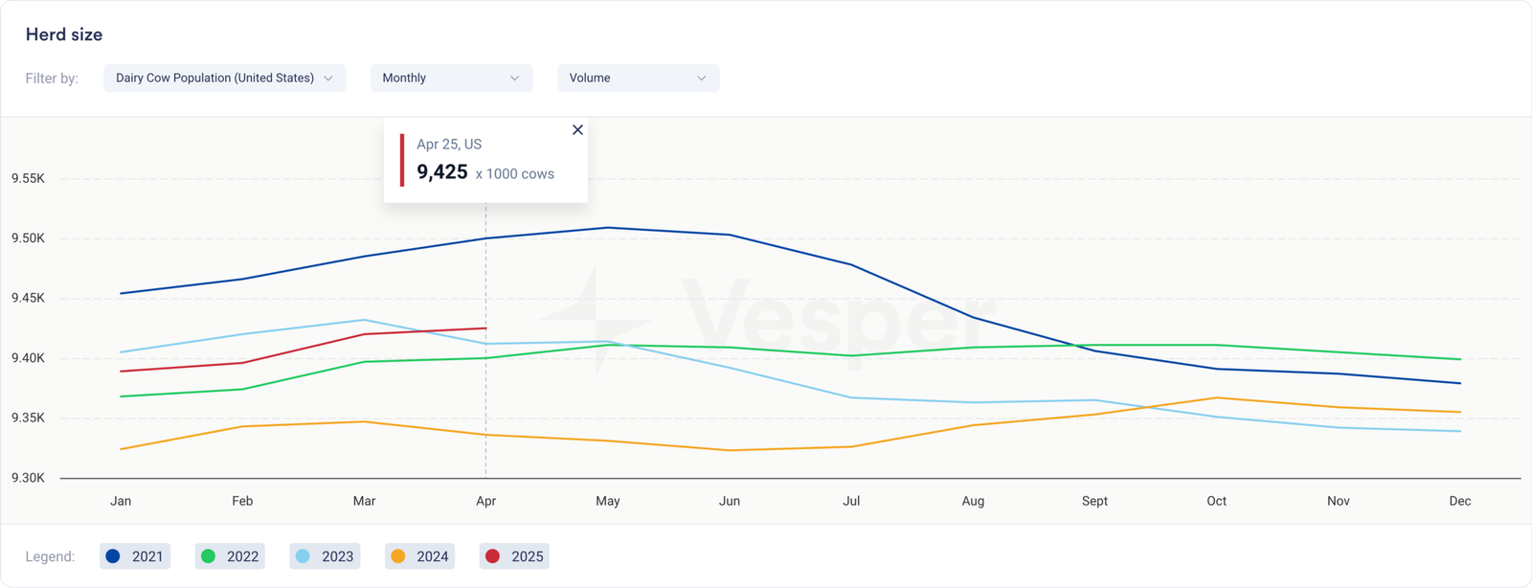Click the 2025 line endpoint at April
Image resolution: width=1532 pixels, height=588 pixels.
(486, 328)
